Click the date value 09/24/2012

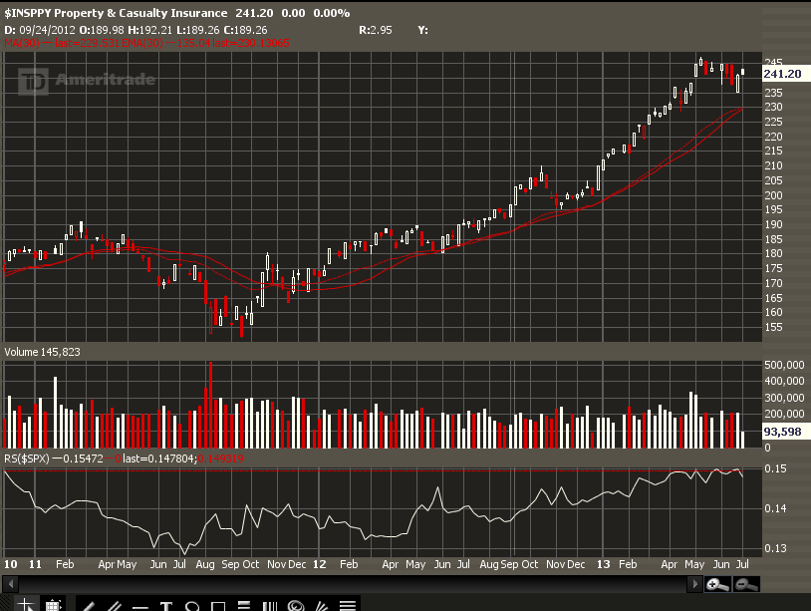tap(47, 30)
